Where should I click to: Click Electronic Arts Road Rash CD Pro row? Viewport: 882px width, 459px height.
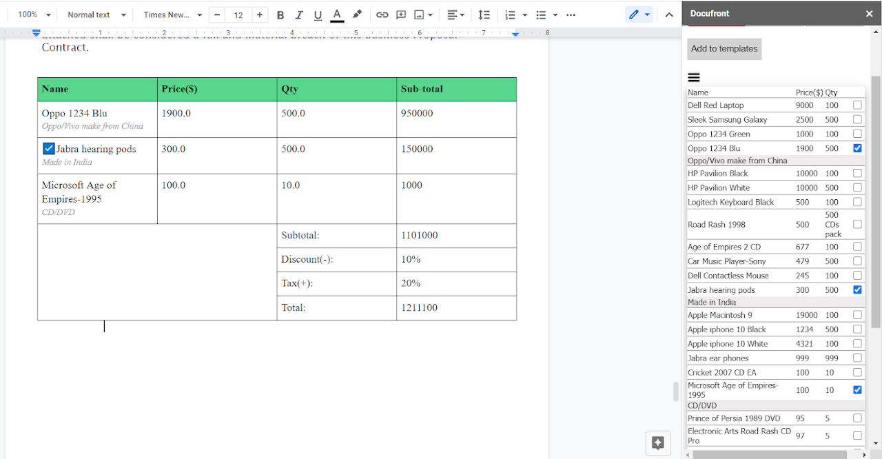[x=775, y=436]
